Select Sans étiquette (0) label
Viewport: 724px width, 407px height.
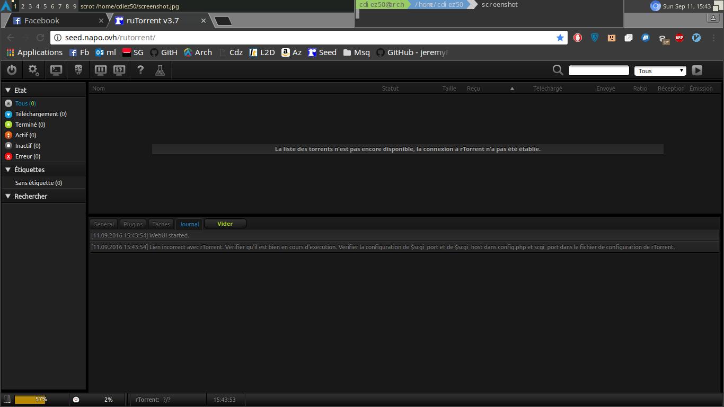[x=39, y=183]
